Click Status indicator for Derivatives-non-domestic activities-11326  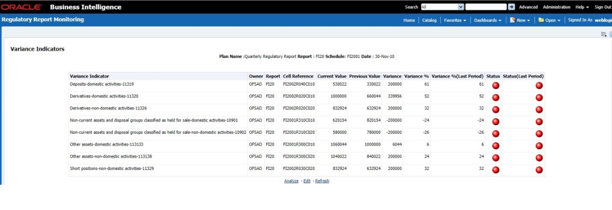pos(496,110)
